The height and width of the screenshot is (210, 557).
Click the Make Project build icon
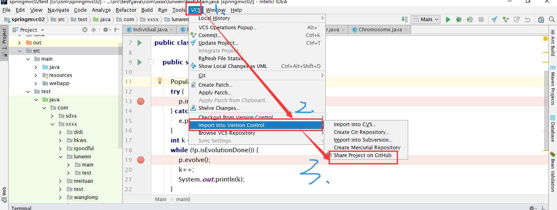click(404, 19)
